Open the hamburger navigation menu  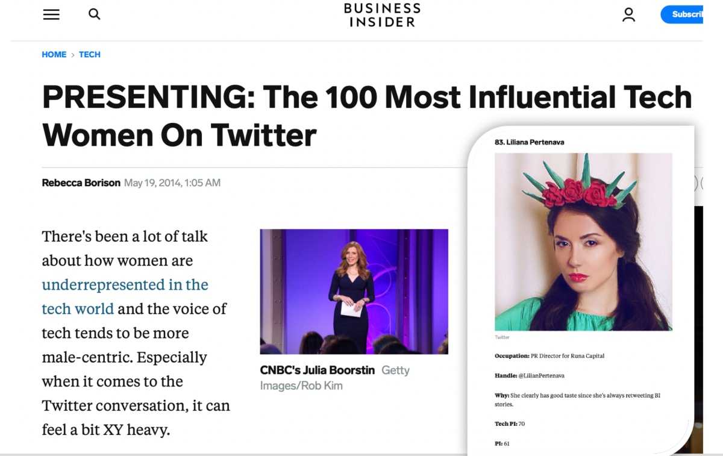click(x=51, y=14)
